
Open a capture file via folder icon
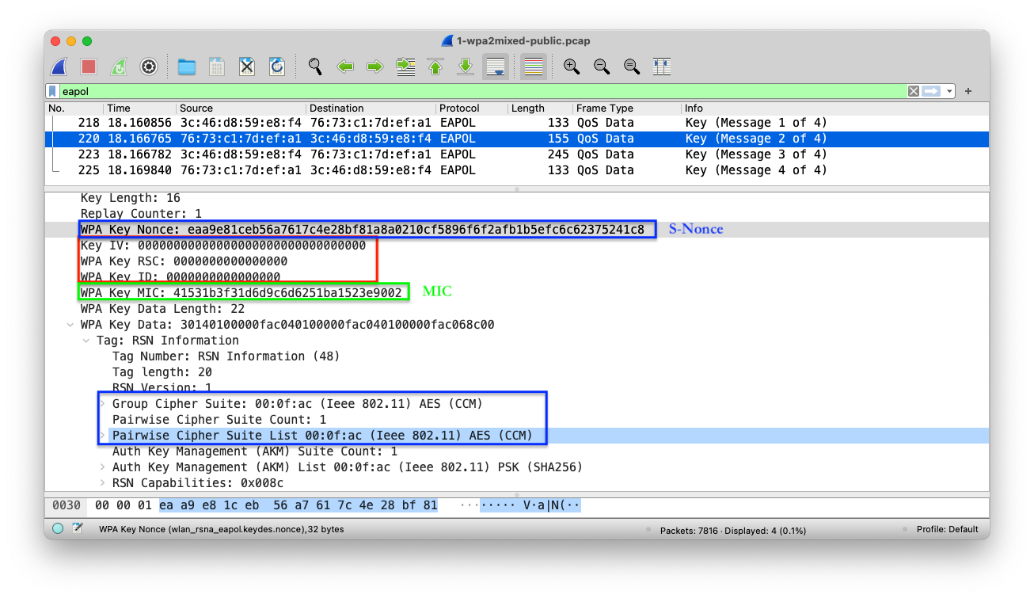(187, 67)
